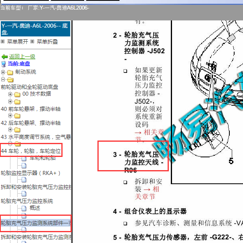
Task: Expand the 00 技术数据 node
Action: [10, 94]
